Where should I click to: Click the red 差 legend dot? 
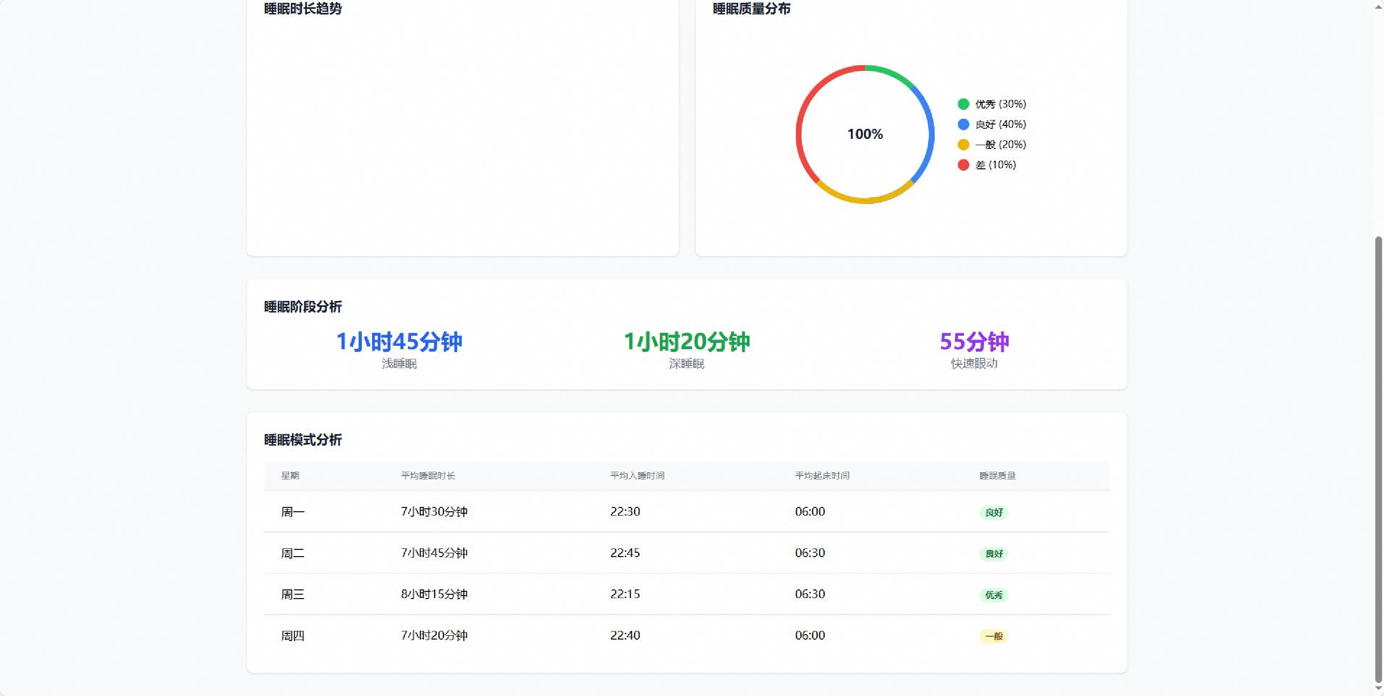[963, 165]
